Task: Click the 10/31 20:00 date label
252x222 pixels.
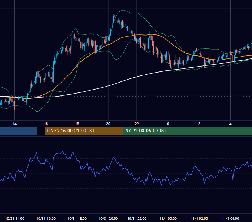Action: (108, 218)
